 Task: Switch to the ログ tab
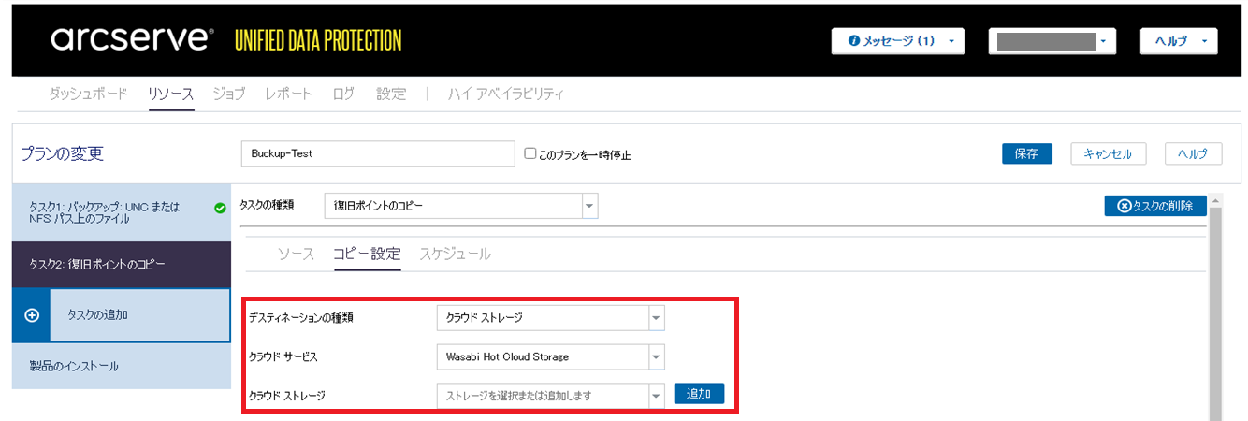pos(343,94)
